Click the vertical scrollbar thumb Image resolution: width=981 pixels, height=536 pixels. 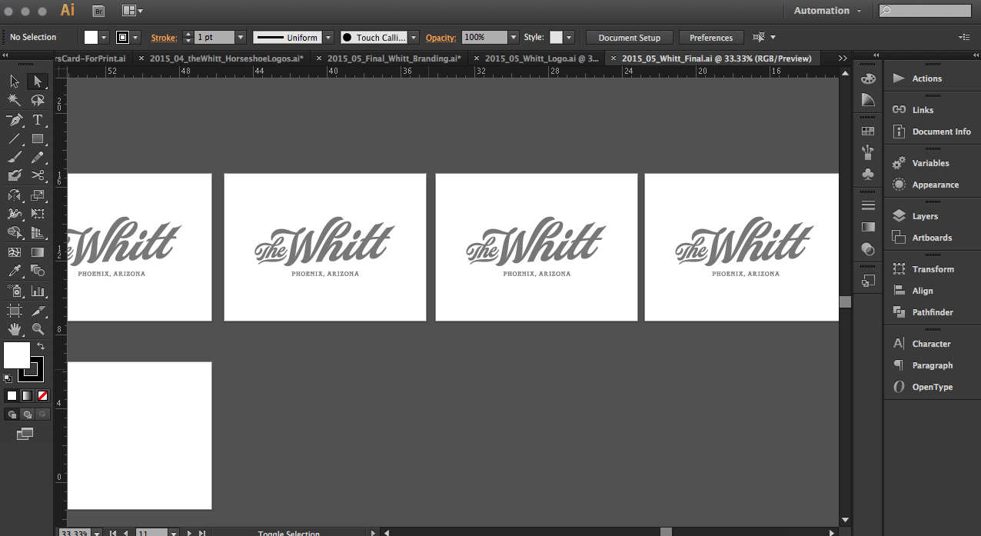tap(845, 301)
